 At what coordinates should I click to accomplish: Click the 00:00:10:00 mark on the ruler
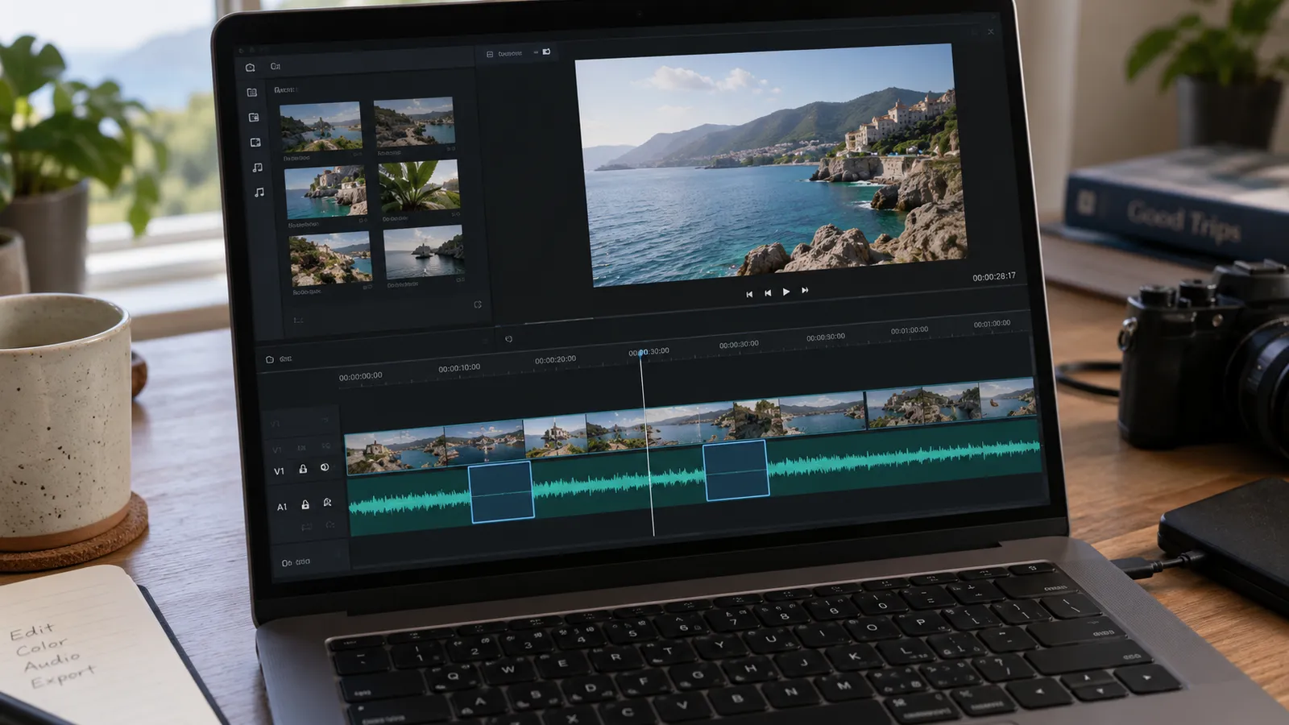(459, 368)
